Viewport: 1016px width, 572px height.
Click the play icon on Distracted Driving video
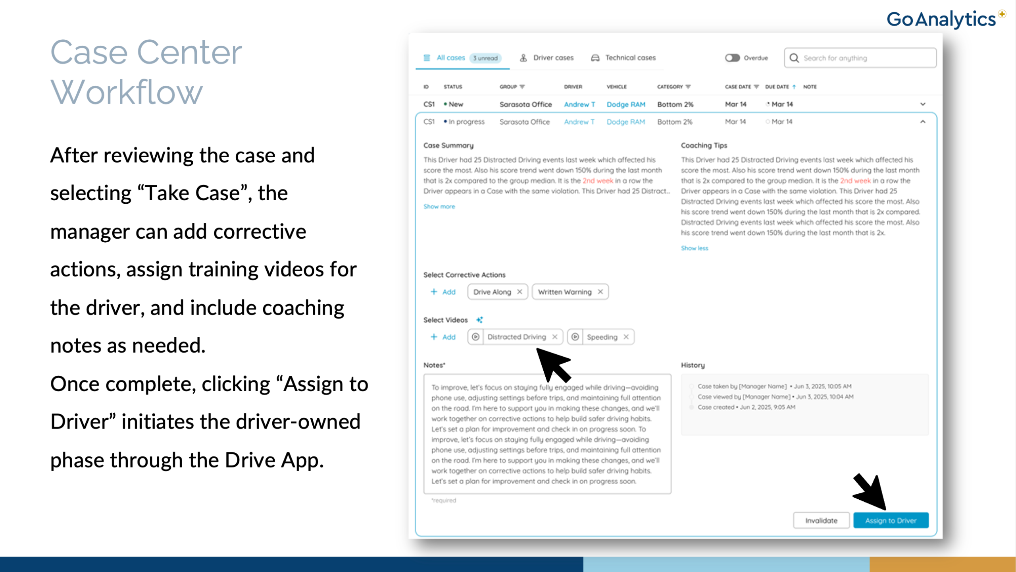(x=475, y=337)
